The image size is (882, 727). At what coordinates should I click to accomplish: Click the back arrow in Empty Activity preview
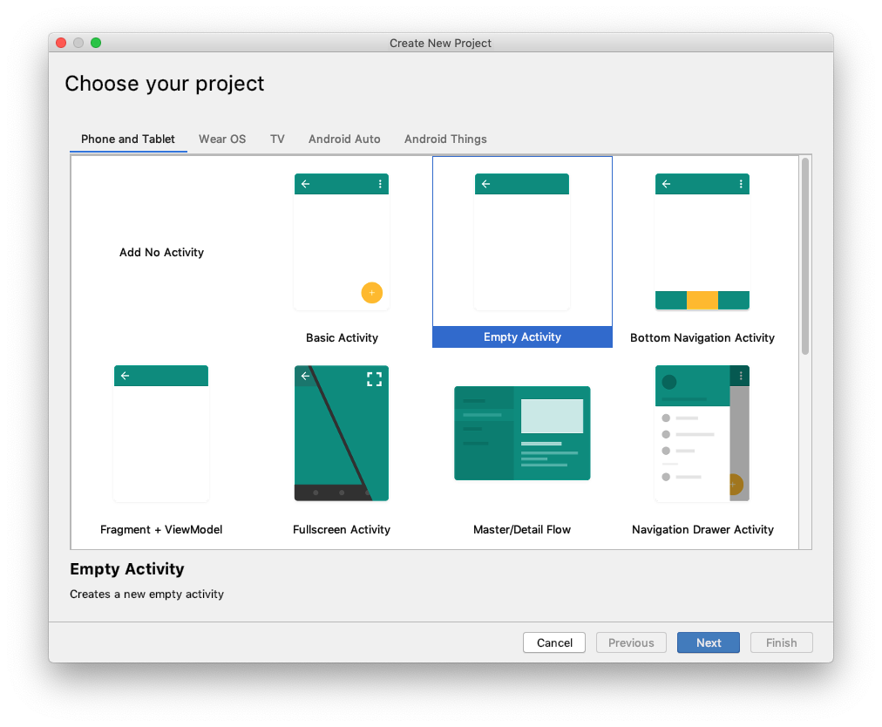point(486,184)
